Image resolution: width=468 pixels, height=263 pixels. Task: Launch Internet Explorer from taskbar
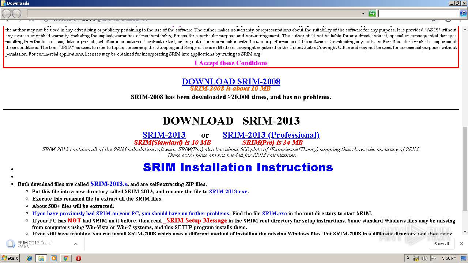(29, 258)
